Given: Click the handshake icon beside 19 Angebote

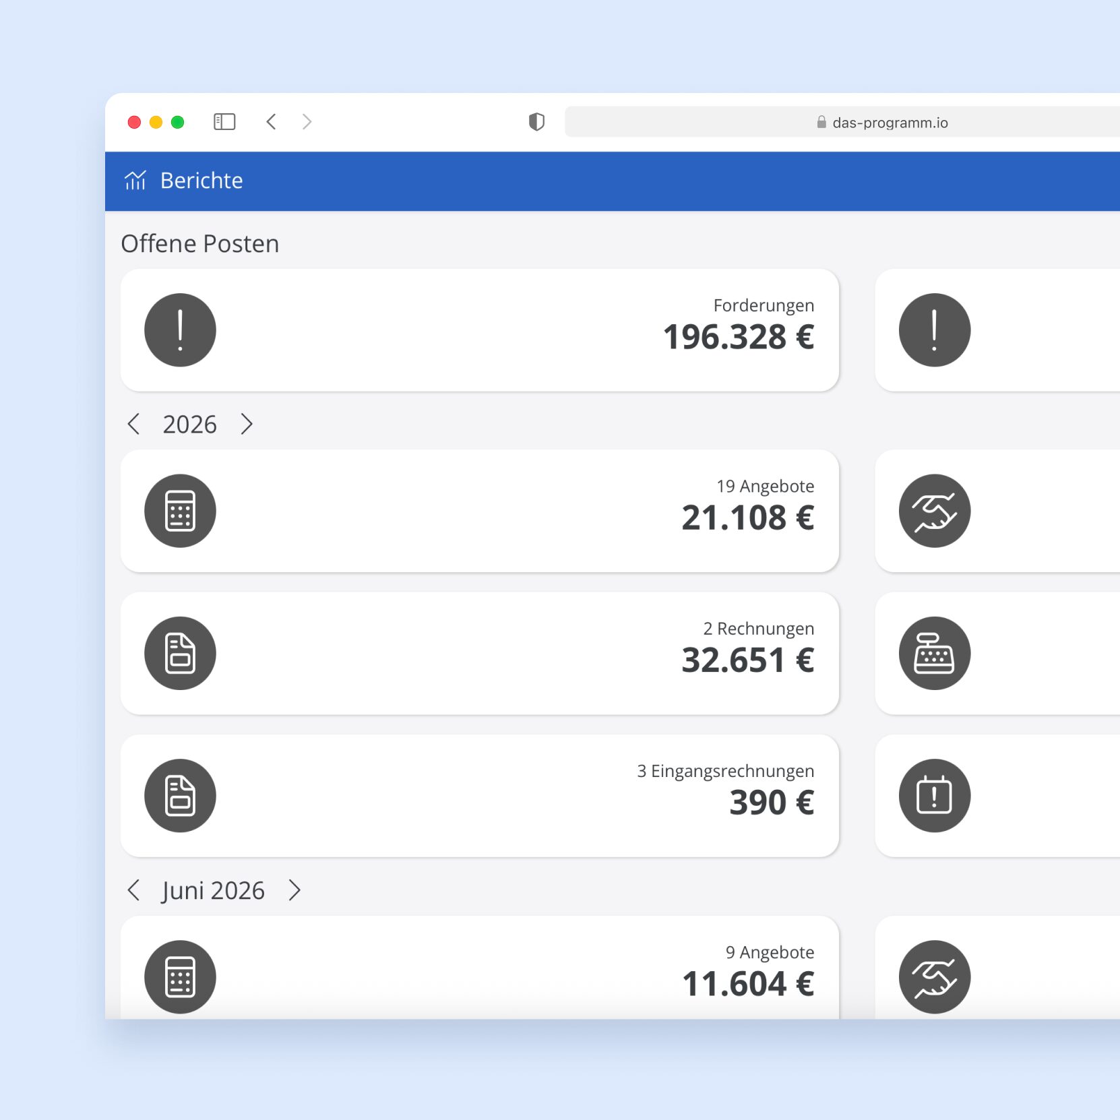Looking at the screenshot, I should click(x=935, y=511).
